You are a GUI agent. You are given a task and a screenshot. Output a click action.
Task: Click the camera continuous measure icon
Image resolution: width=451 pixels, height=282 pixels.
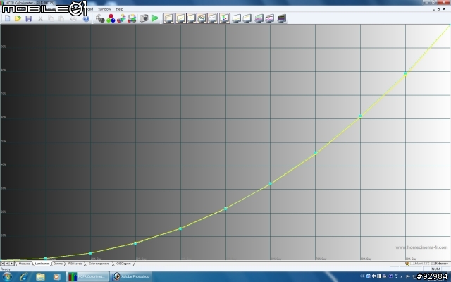coord(144,18)
